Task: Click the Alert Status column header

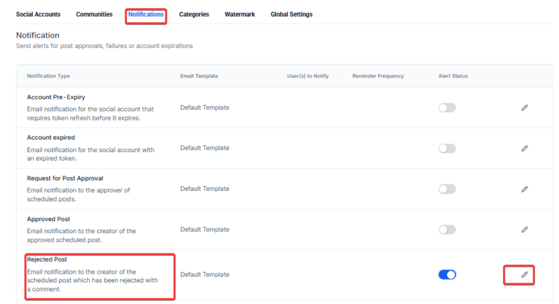Action: pos(453,76)
